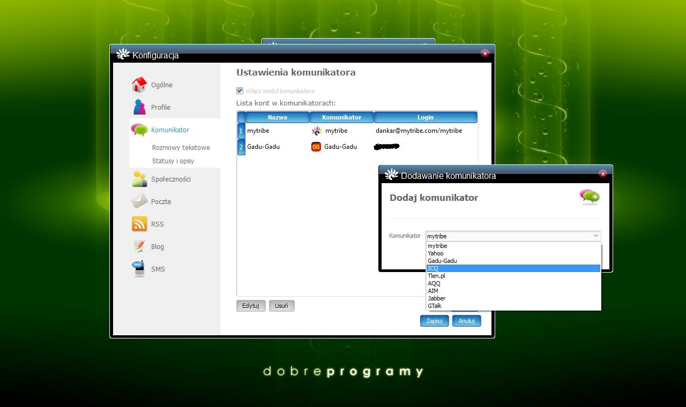Open the Poczta envelope icon

[139, 201]
